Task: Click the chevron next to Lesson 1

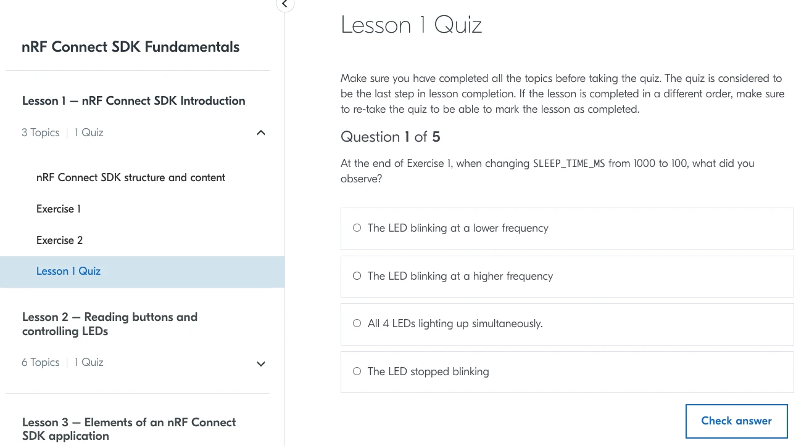Action: tap(260, 132)
